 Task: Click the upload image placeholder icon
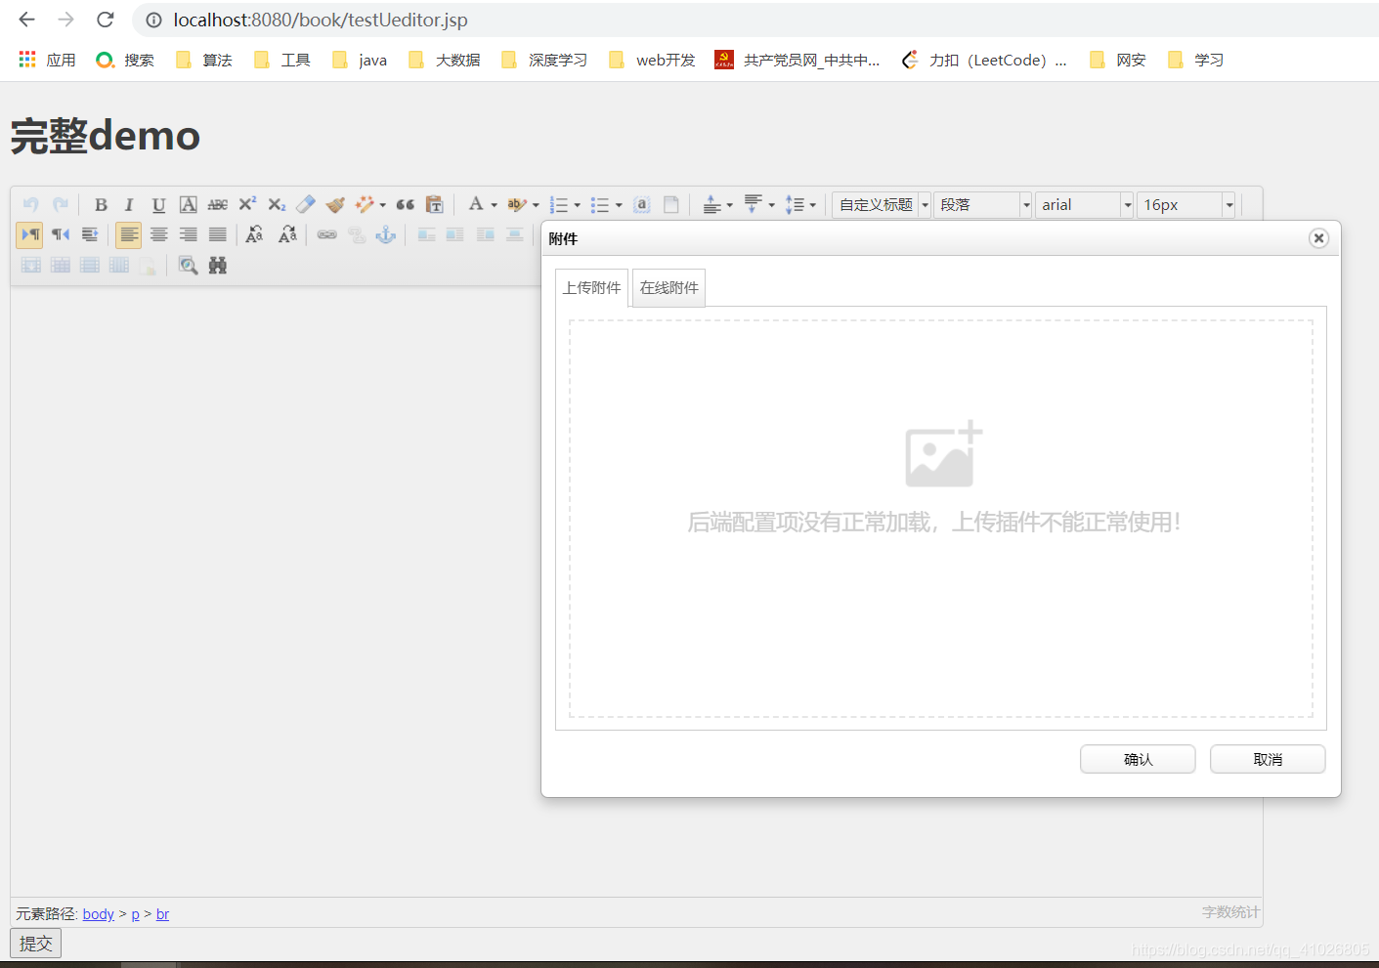(x=943, y=454)
